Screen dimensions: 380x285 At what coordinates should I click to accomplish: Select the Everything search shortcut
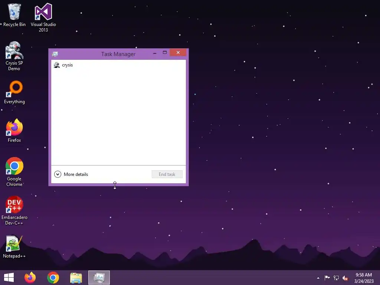14,92
